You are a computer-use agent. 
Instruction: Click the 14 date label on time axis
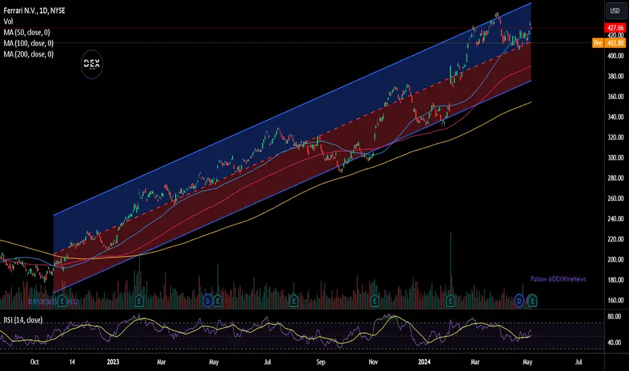point(72,362)
